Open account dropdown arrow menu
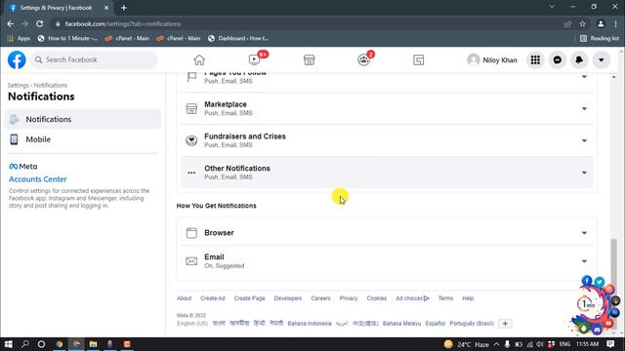 point(602,60)
